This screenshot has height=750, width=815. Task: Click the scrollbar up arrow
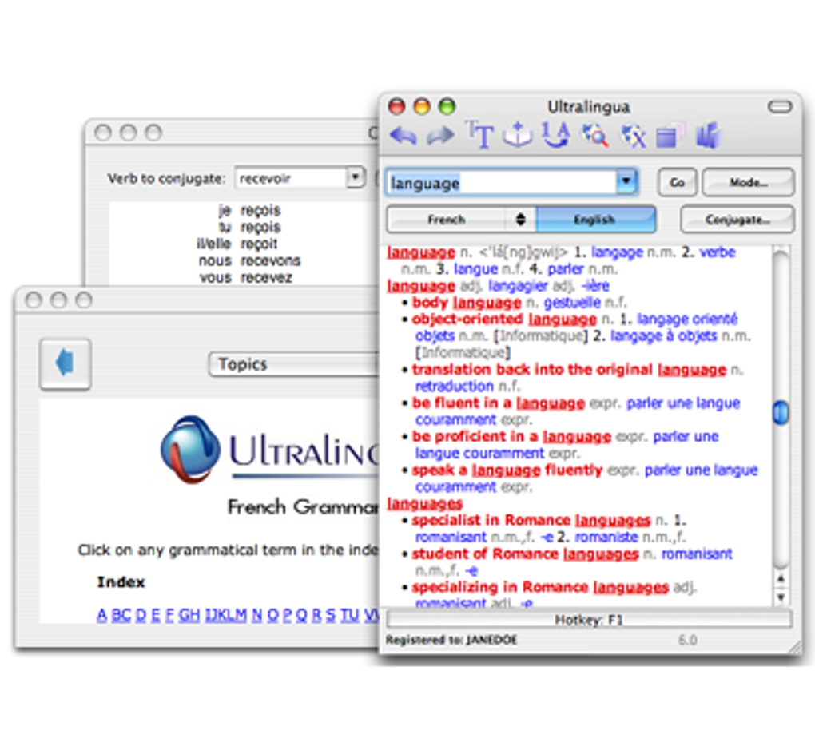781,578
